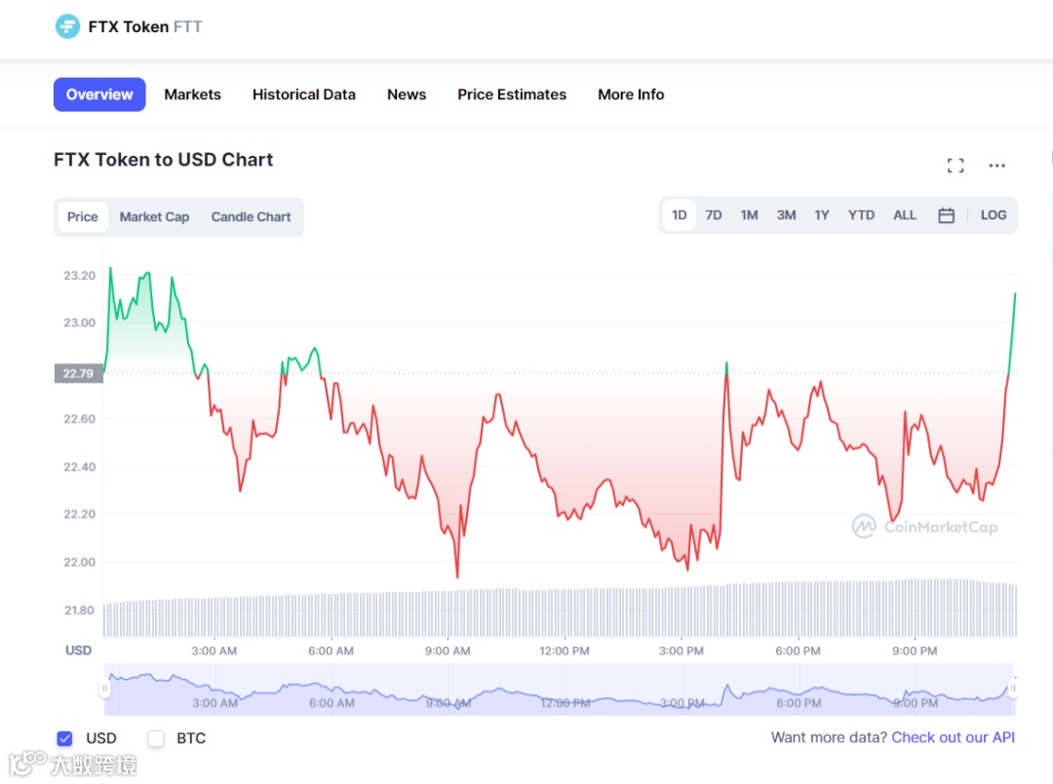Click the 22.79 price marker label

pos(79,374)
